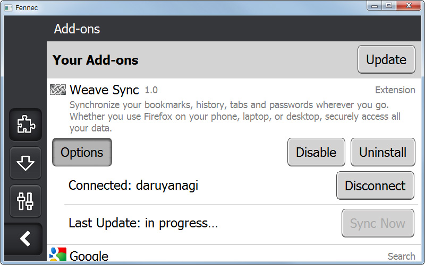
Task: Uninstall the Weave Sync extension
Action: (x=382, y=153)
